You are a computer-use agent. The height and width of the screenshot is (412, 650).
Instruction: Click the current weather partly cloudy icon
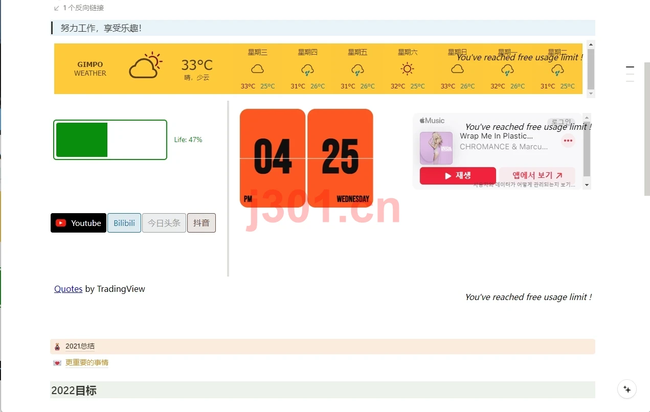[145, 65]
